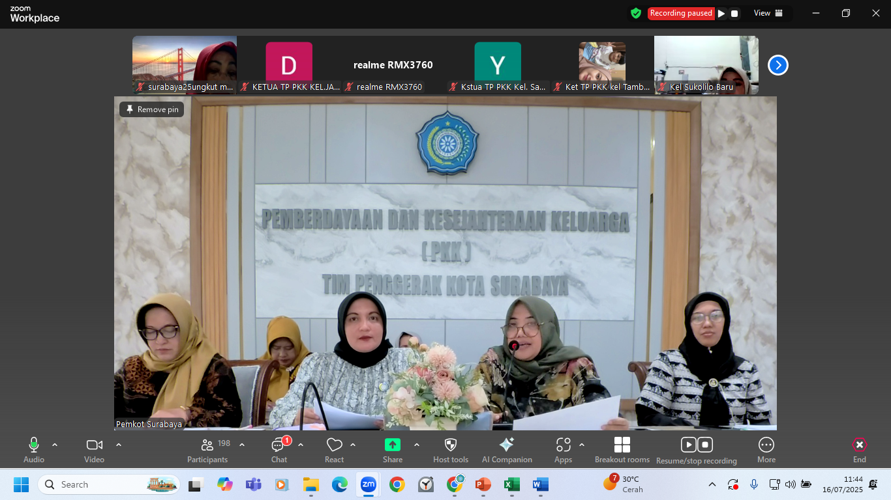Expand video options arrow next to Video

tap(119, 445)
